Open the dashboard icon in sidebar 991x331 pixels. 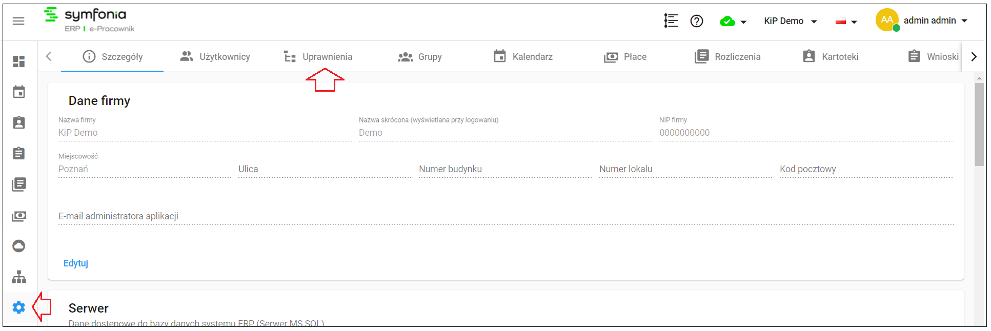coord(19,61)
